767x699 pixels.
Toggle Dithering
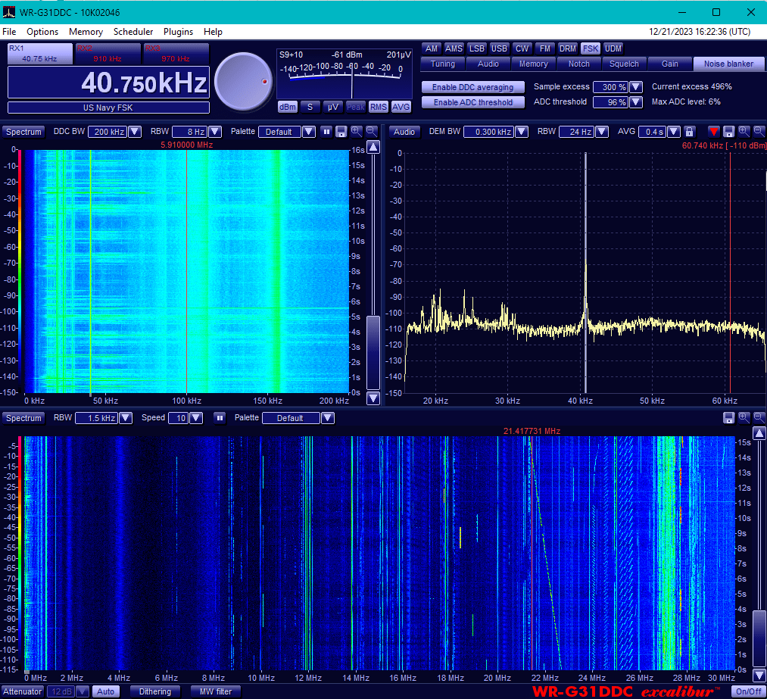coord(155,691)
